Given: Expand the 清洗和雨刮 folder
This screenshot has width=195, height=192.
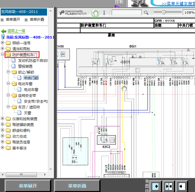Looking at the screenshot, I should tap(2, 48).
